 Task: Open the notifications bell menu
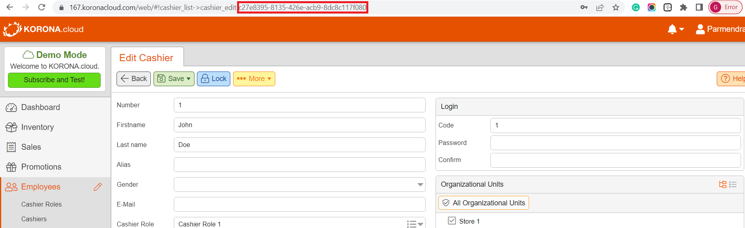tap(675, 29)
